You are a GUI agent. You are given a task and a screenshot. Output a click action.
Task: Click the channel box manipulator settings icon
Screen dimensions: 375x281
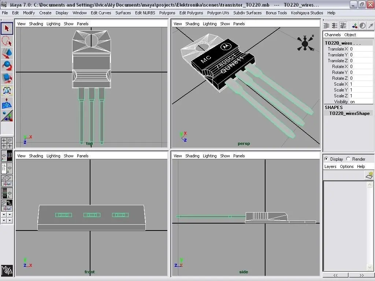coord(354,26)
